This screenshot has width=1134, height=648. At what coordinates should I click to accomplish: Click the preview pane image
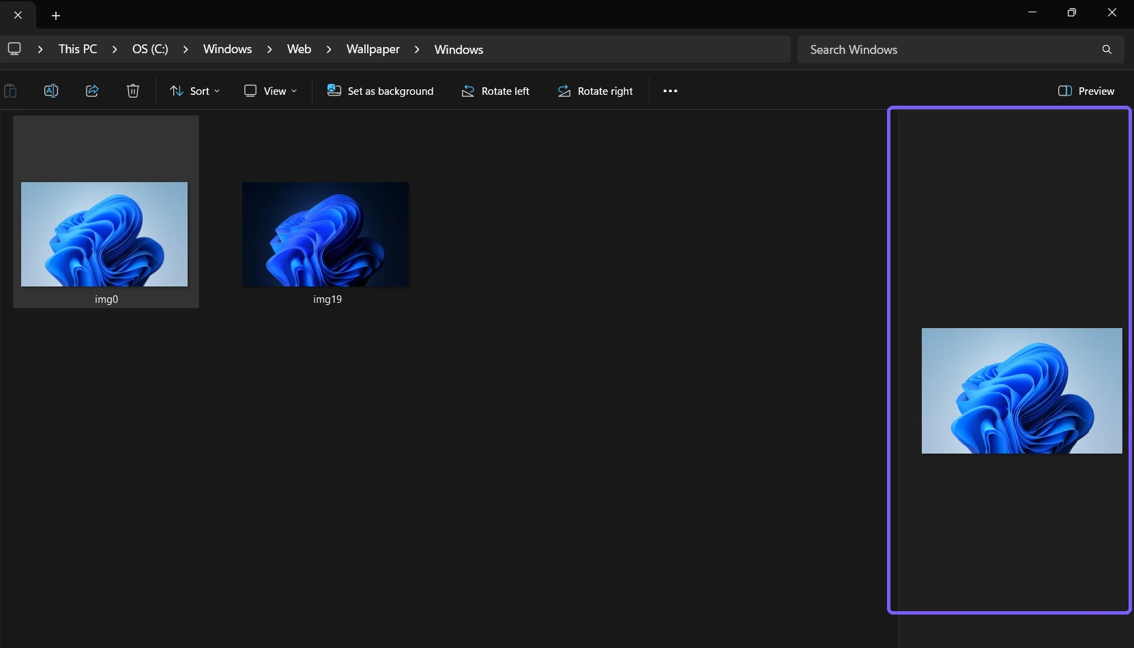coord(1021,391)
